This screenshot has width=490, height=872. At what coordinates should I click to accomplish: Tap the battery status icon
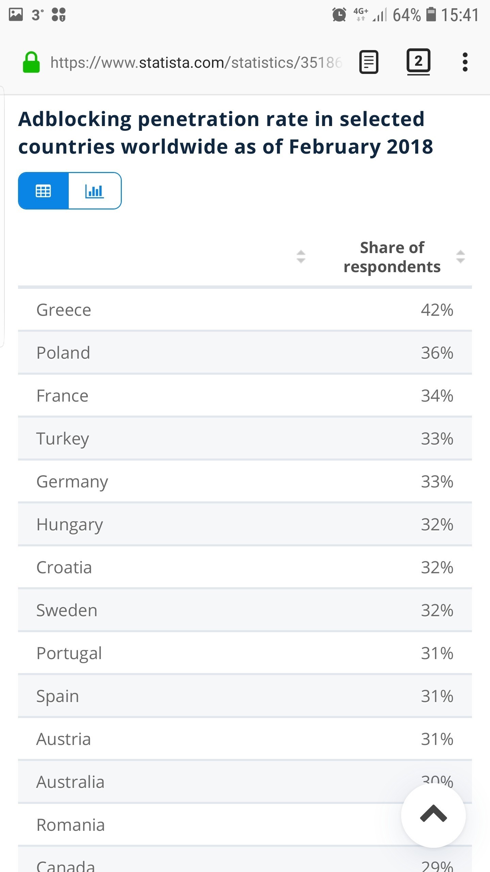431,15
